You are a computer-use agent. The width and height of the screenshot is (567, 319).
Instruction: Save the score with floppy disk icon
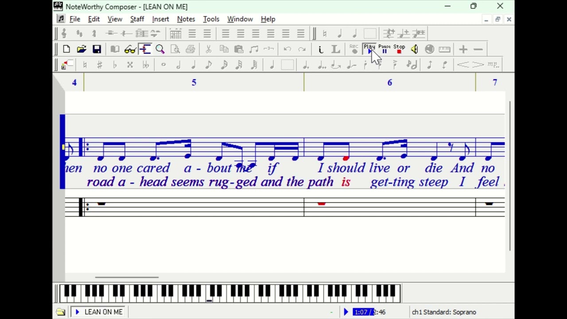tap(97, 49)
